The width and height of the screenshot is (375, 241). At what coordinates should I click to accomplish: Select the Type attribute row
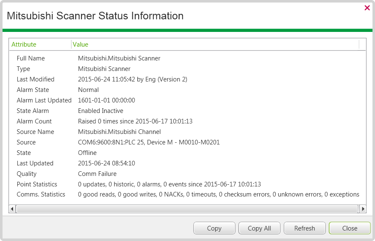24,69
